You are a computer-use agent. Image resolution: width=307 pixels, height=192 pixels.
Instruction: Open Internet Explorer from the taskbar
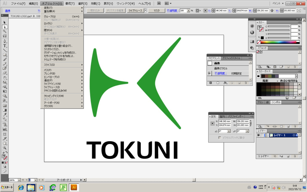pyautogui.click(x=21, y=187)
